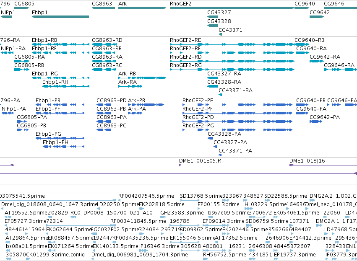Viewport: 357px width, 261px height.
Task: Select the Ehbp1-RH transcript label
Action: coord(55,82)
